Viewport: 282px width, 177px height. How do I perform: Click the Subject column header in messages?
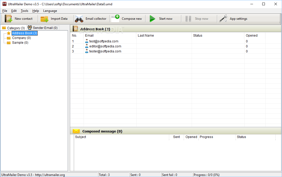121,137
